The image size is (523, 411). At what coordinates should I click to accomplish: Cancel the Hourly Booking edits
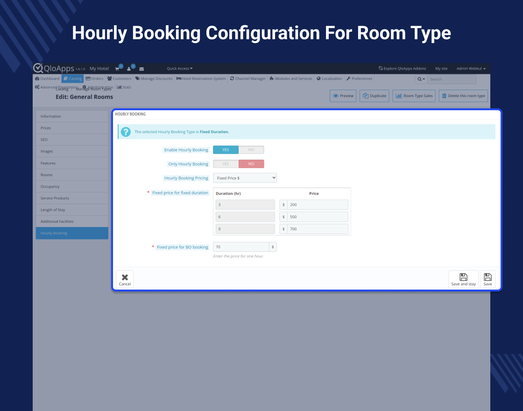[x=124, y=279]
